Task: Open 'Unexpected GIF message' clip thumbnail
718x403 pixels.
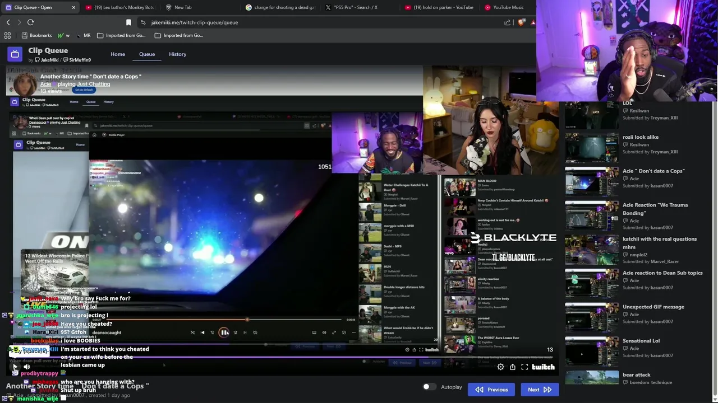Action: coord(591,318)
